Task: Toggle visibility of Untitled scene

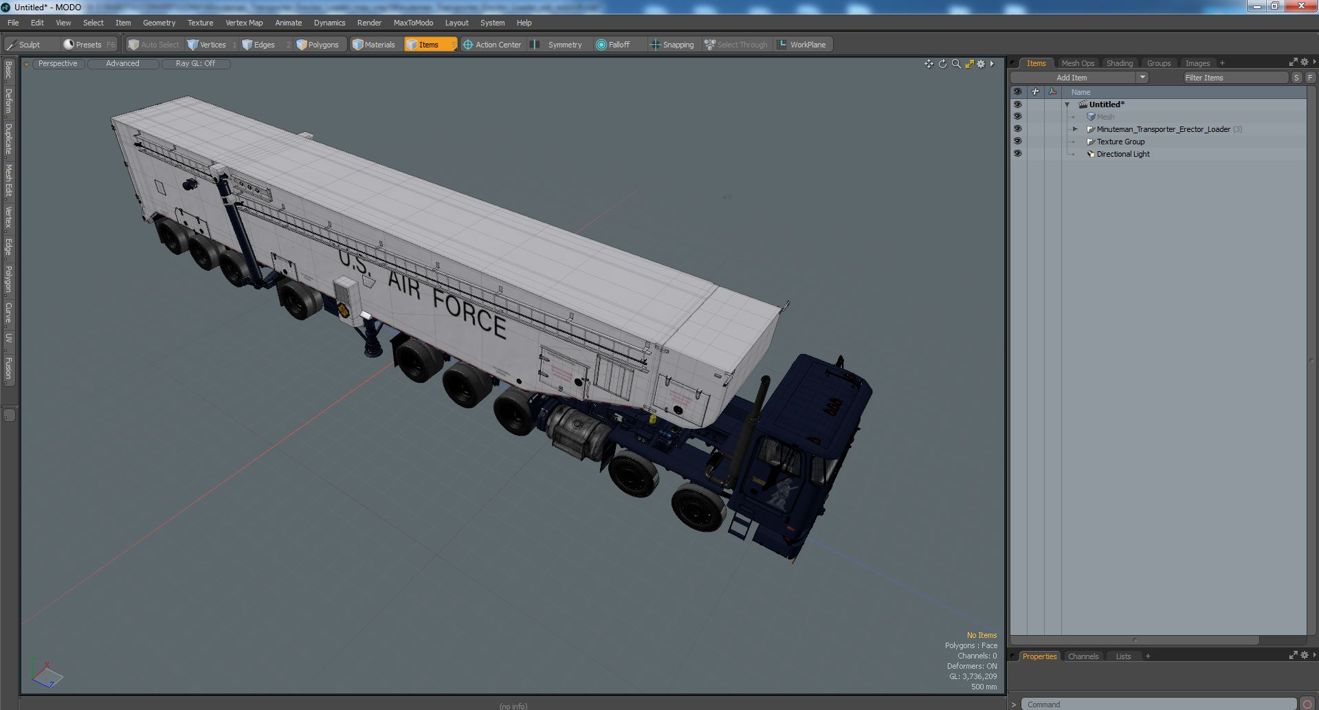Action: click(1017, 104)
